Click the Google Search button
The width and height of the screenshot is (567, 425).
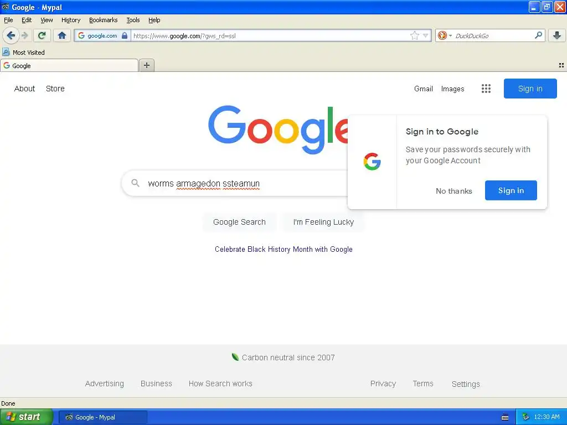(x=239, y=222)
